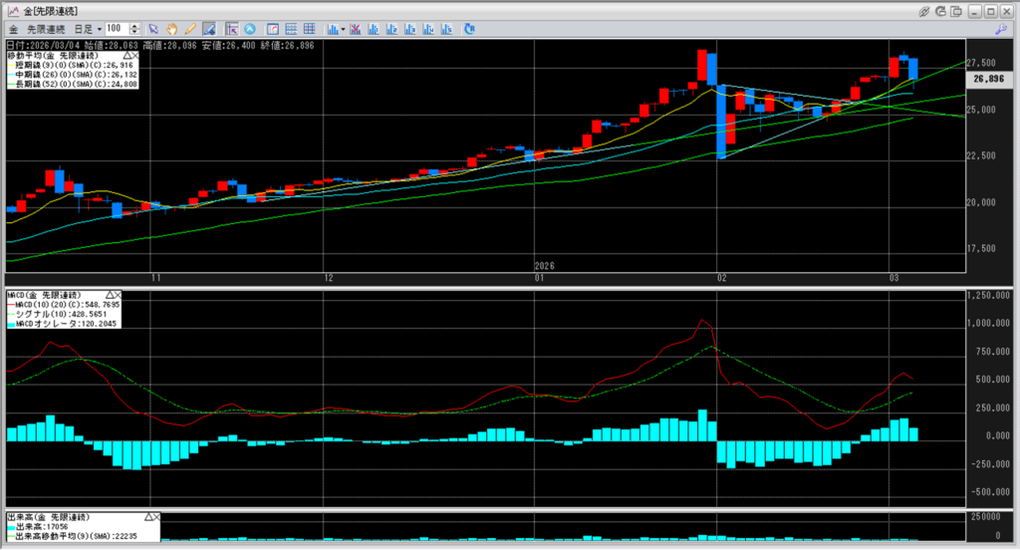Expand the chart type dropdown arrow
The width and height of the screenshot is (1020, 550).
pyautogui.click(x=344, y=29)
